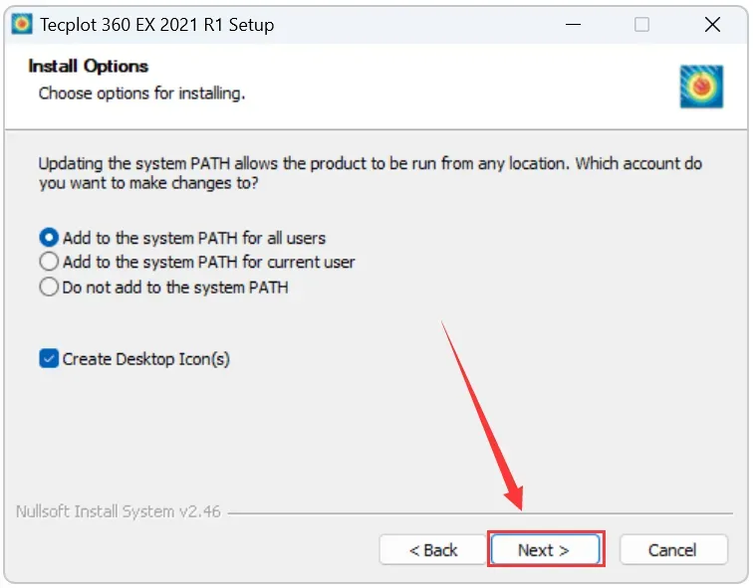
Task: Click the Tecplot 360 EX 2021 R1 Setup title
Action: coord(157,25)
